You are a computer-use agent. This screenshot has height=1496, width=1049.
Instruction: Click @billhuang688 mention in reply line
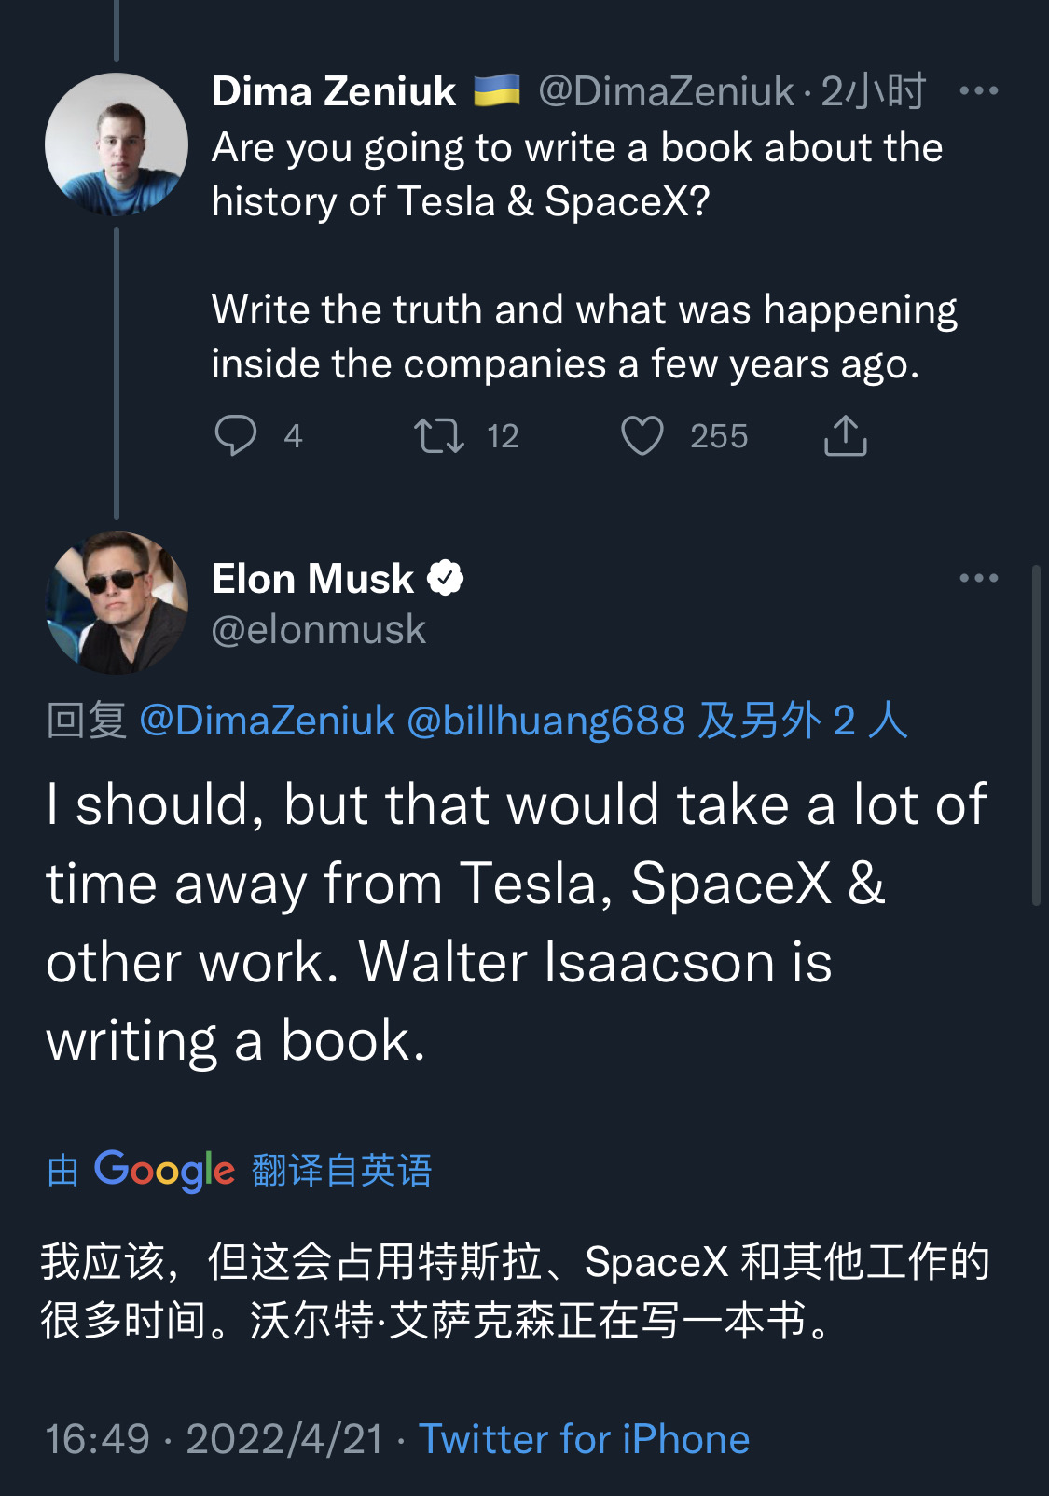tap(546, 721)
